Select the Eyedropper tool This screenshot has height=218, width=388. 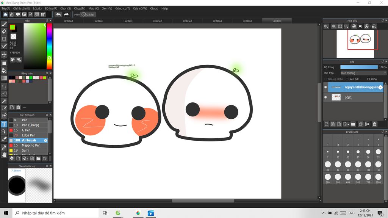(4, 147)
